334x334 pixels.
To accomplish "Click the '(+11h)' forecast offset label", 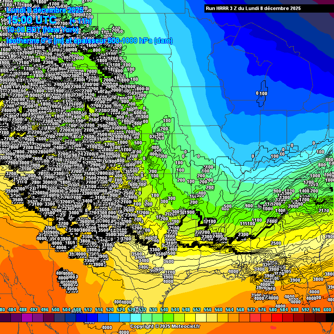I will [80, 20].
